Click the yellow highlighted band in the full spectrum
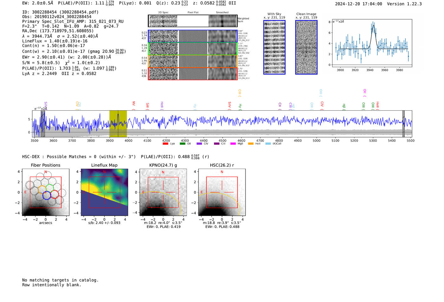The image size is (444, 302). tap(118, 124)
